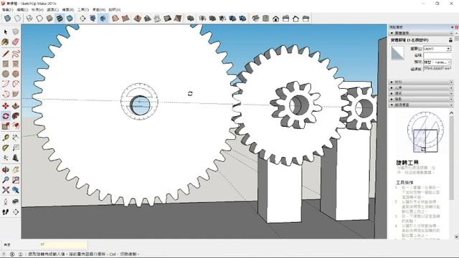The image size is (459, 258).
Task: Pick the Scale tool
Action: (6, 126)
